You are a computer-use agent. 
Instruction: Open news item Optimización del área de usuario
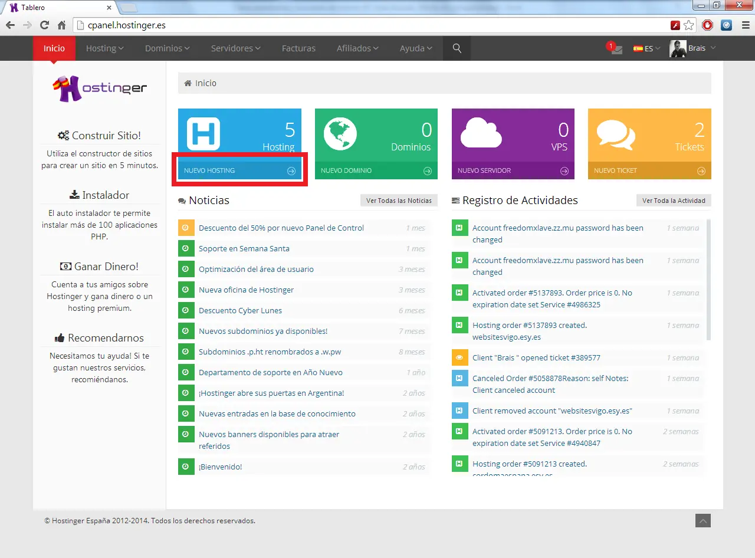pos(256,269)
